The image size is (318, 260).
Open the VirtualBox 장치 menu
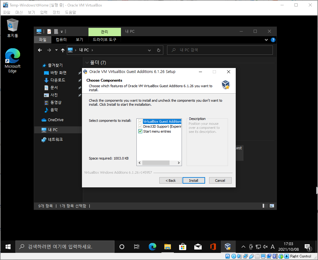56,12
